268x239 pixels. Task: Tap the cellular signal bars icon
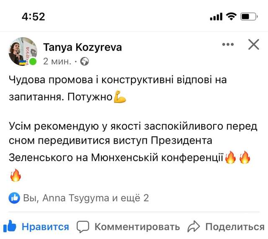[216, 17]
